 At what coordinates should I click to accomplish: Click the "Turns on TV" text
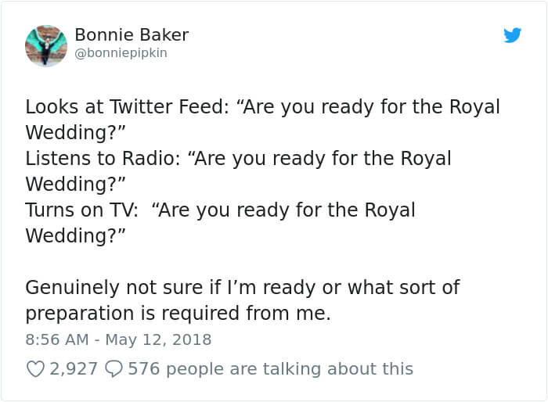point(82,210)
